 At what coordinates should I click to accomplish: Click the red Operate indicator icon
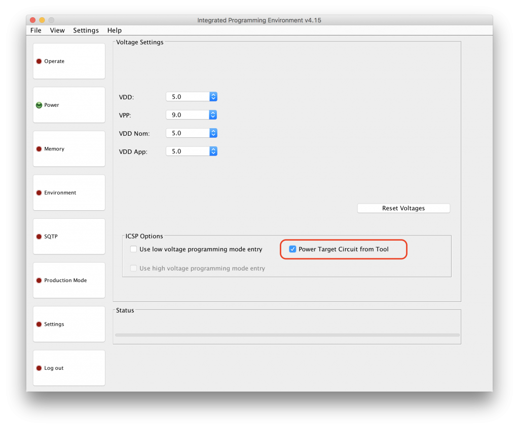coord(39,61)
